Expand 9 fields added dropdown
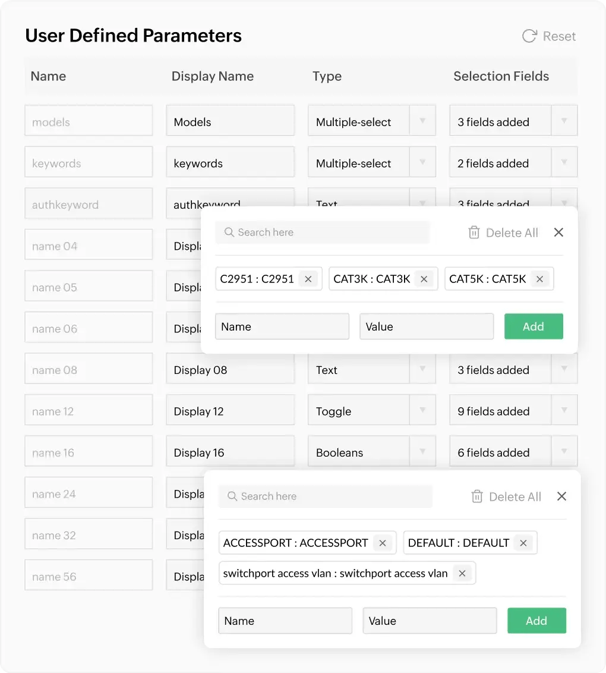Viewport: 606px width, 673px height. pyautogui.click(x=564, y=410)
